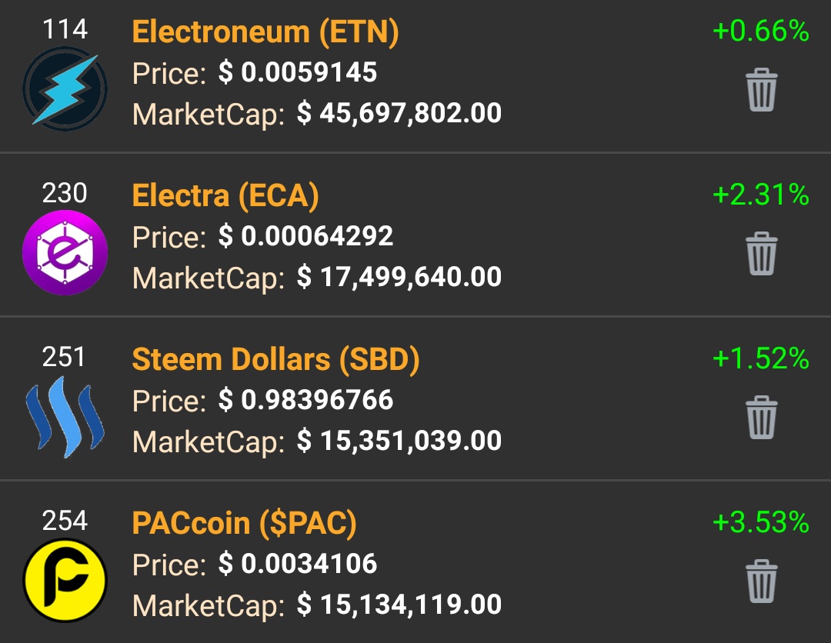Select the Electroneum price $ 0.0059145
The height and width of the screenshot is (643, 831).
coord(297,72)
